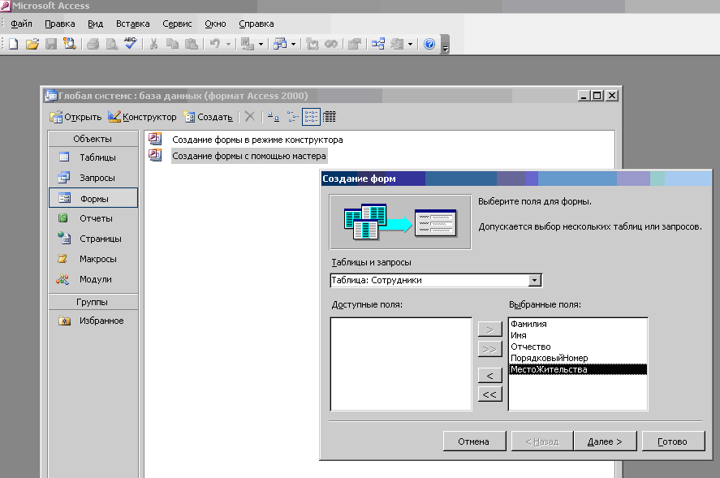
Task: Click the Script Editor icon
Action: coord(331,44)
